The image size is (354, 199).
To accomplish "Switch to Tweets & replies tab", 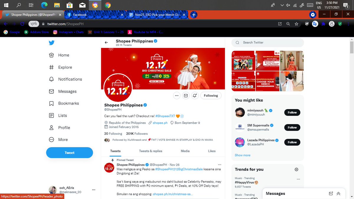I will 151,151.
